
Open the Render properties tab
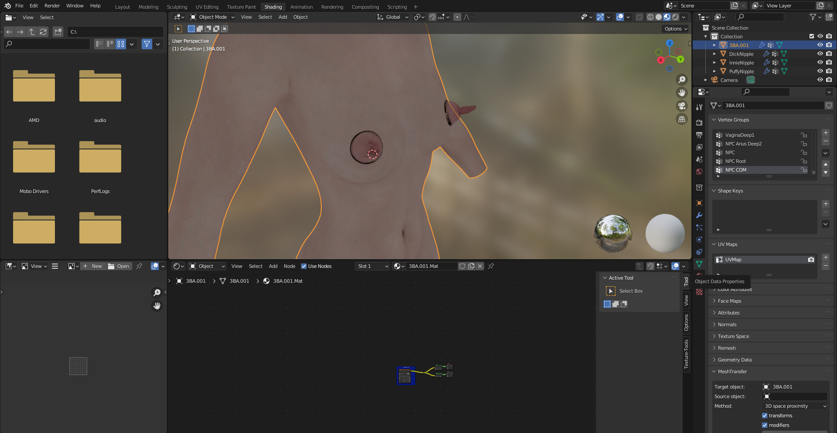pyautogui.click(x=699, y=123)
